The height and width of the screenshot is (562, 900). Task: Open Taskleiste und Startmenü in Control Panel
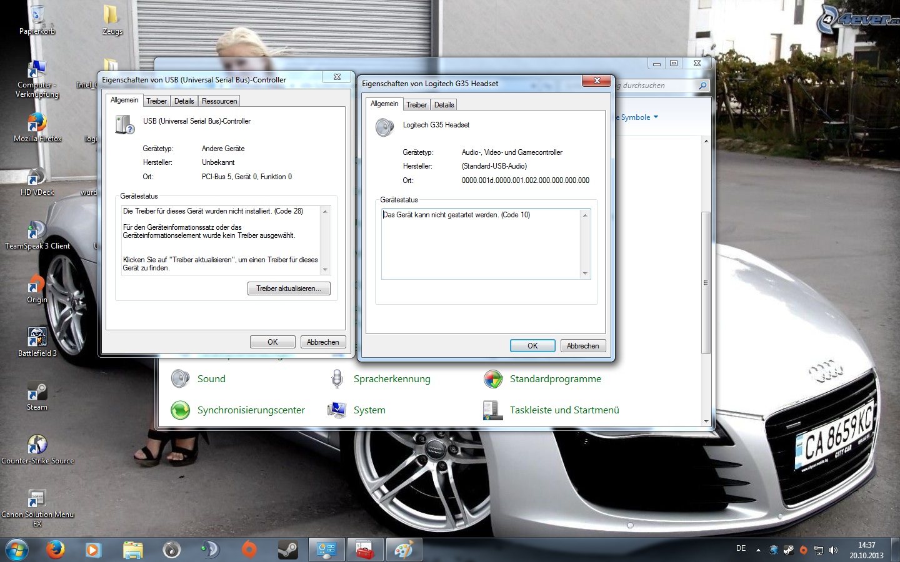(564, 410)
